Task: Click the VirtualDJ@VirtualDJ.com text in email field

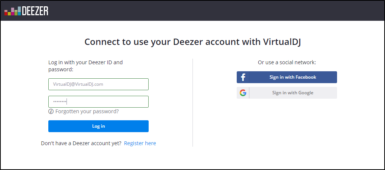Action: pos(78,84)
